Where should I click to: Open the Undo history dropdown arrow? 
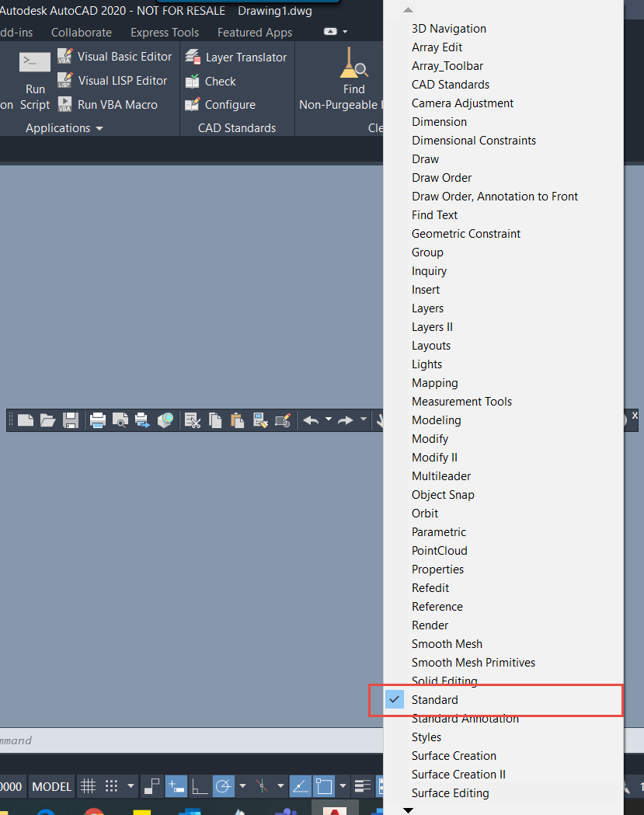(329, 420)
